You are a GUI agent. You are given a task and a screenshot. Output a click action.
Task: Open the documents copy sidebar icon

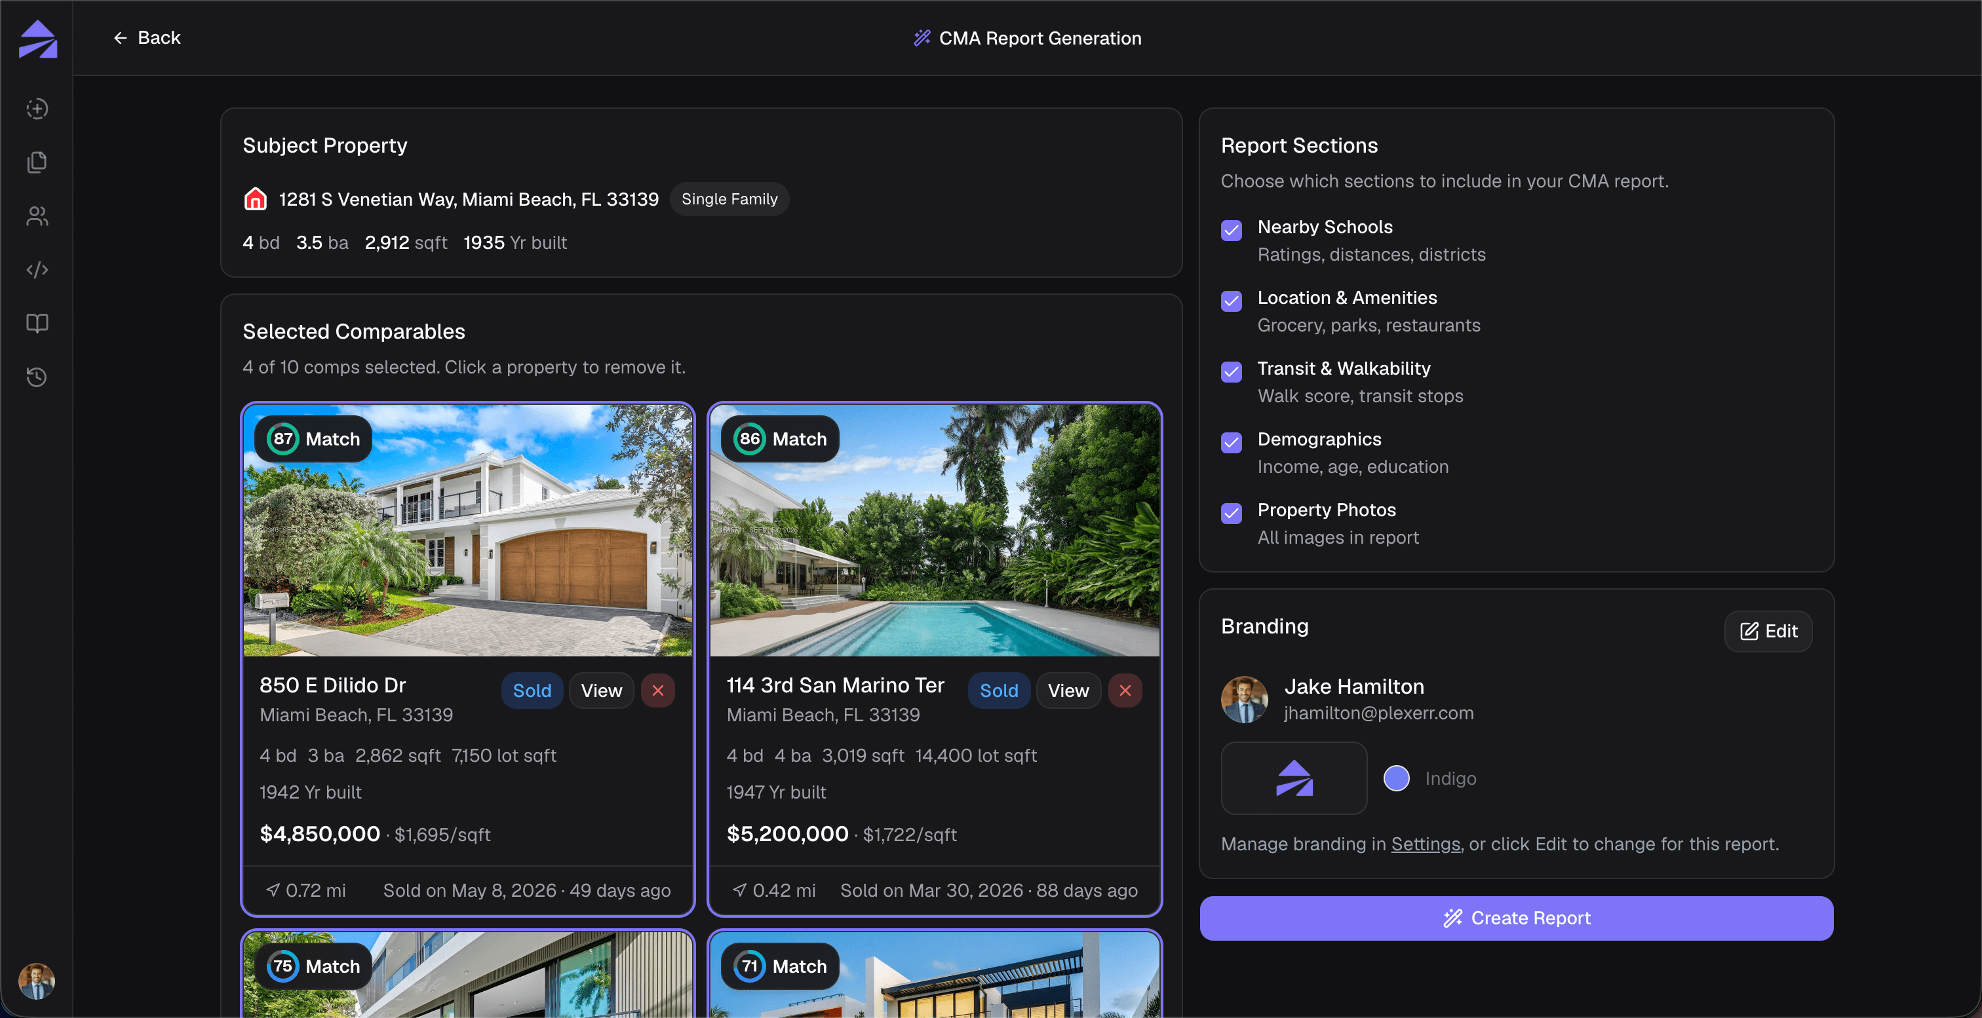click(37, 162)
